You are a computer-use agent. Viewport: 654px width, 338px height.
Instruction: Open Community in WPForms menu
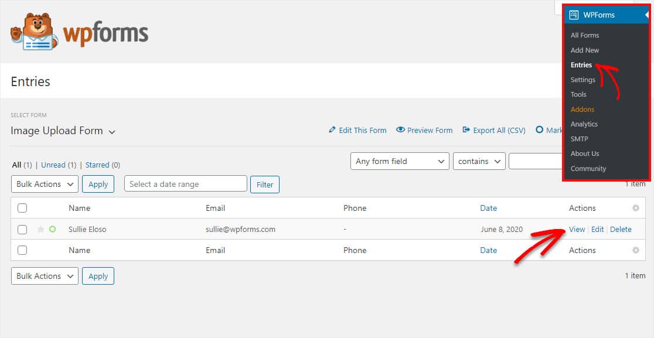pos(588,168)
